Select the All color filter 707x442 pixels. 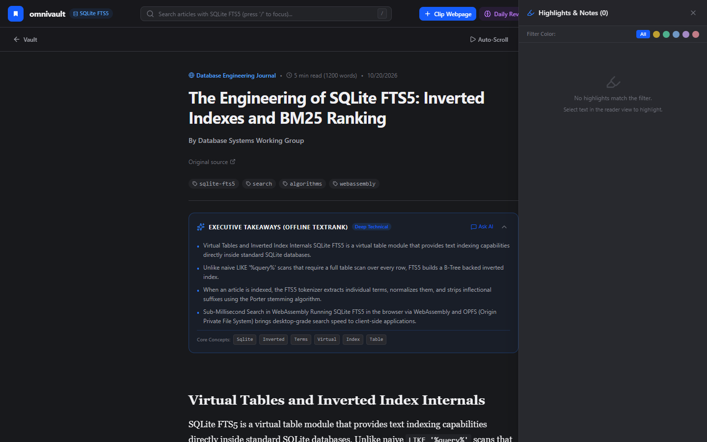pyautogui.click(x=643, y=34)
